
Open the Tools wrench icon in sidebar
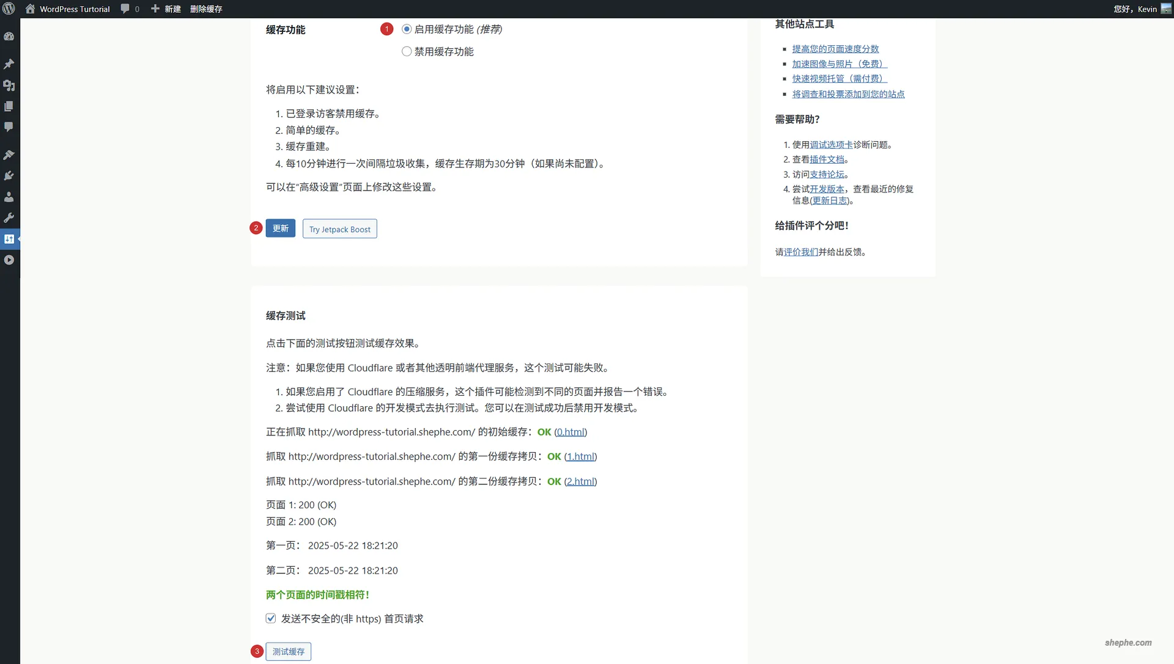(9, 218)
